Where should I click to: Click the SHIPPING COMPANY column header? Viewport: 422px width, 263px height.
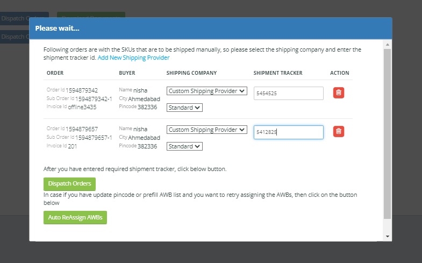[191, 73]
